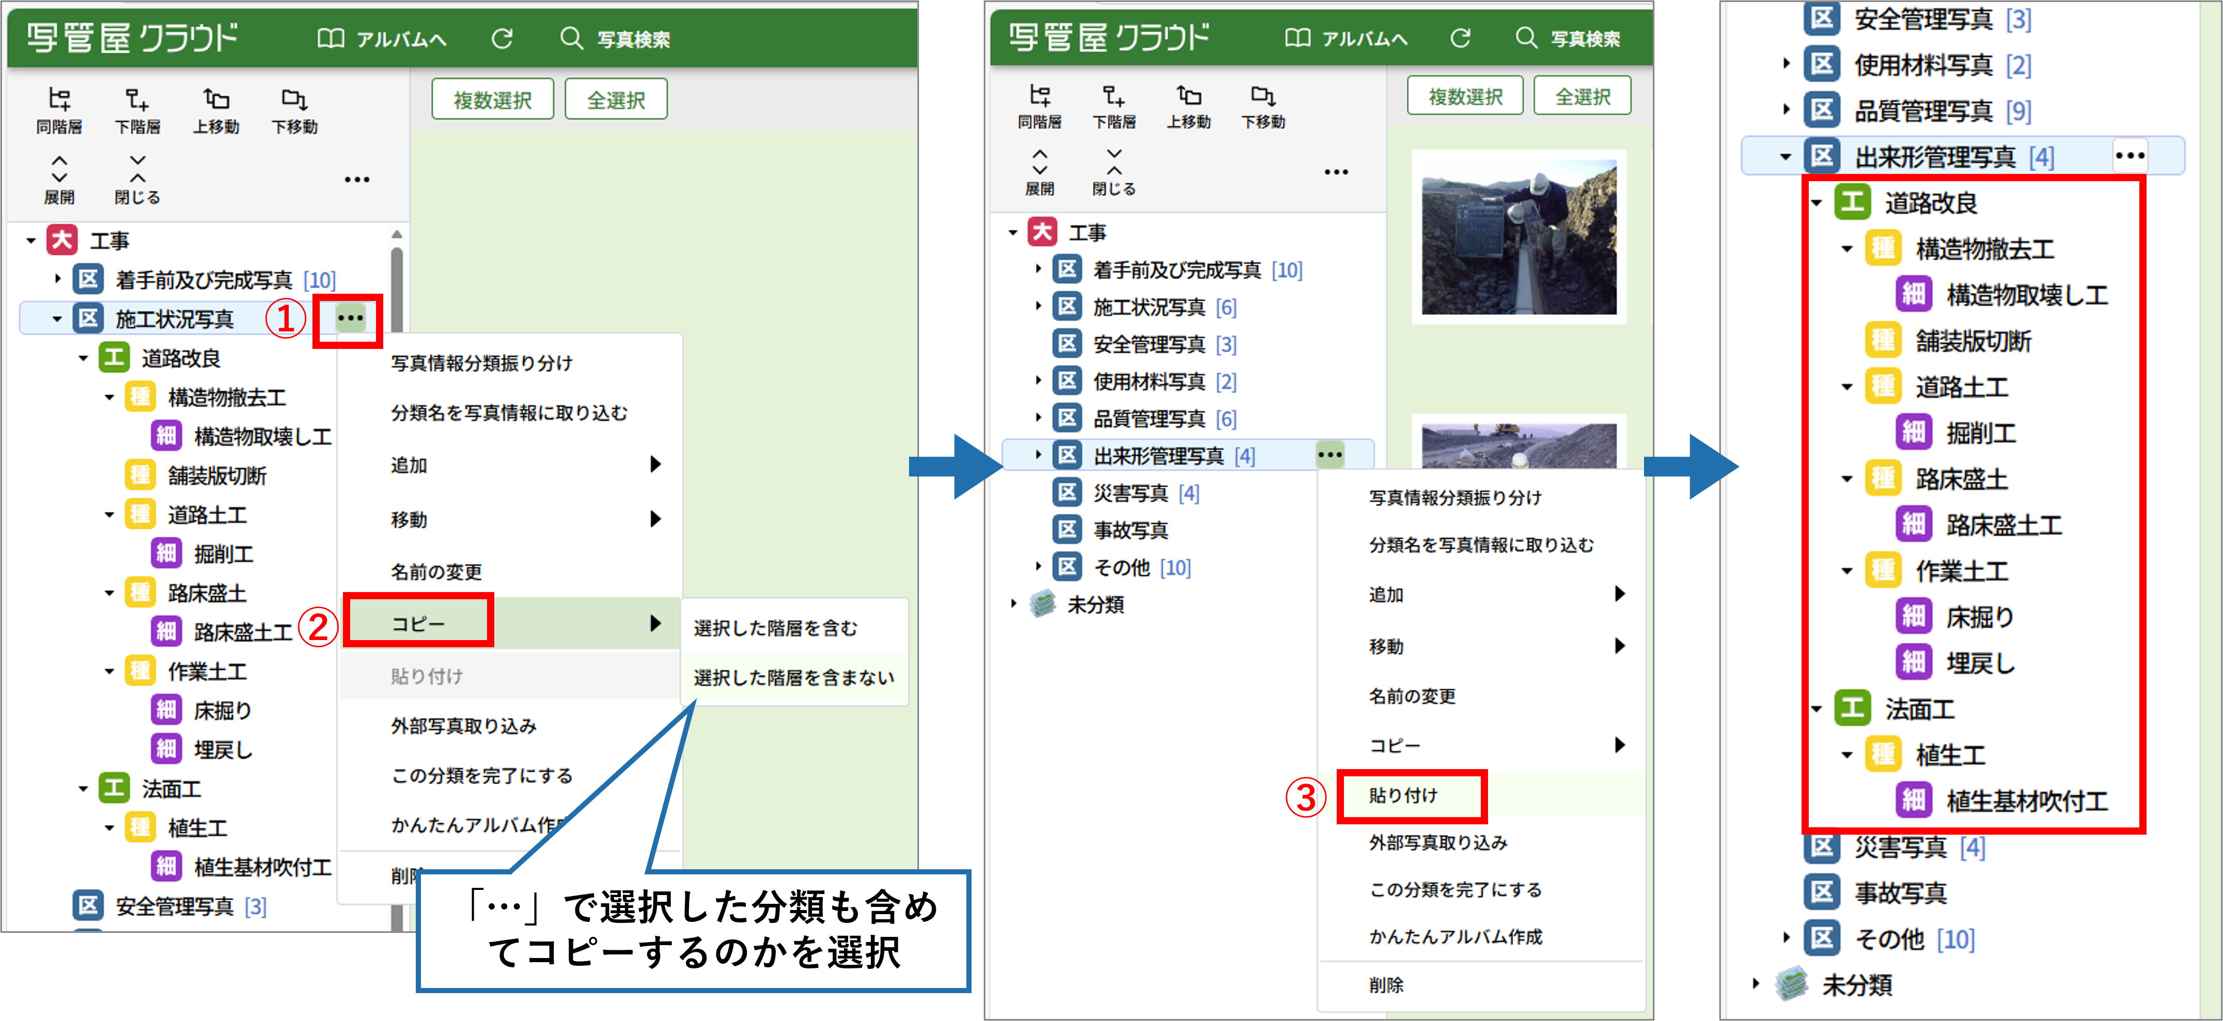
Task: Expand 着手前及び完成写真 folder in left tree
Action: tap(58, 279)
